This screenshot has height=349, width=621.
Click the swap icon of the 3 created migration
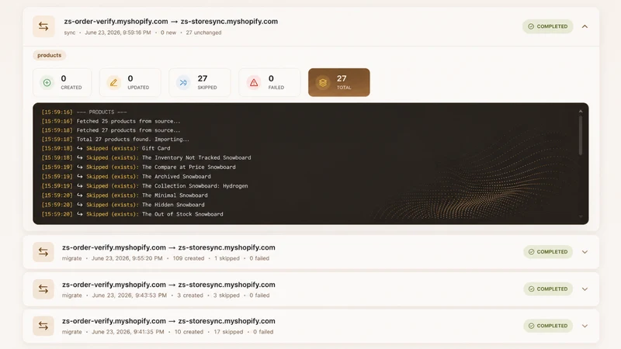[43, 289]
